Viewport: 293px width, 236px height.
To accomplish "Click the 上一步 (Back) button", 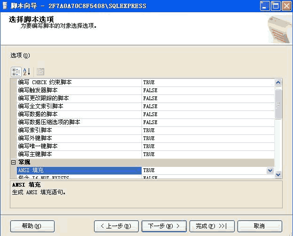I will [116, 226].
